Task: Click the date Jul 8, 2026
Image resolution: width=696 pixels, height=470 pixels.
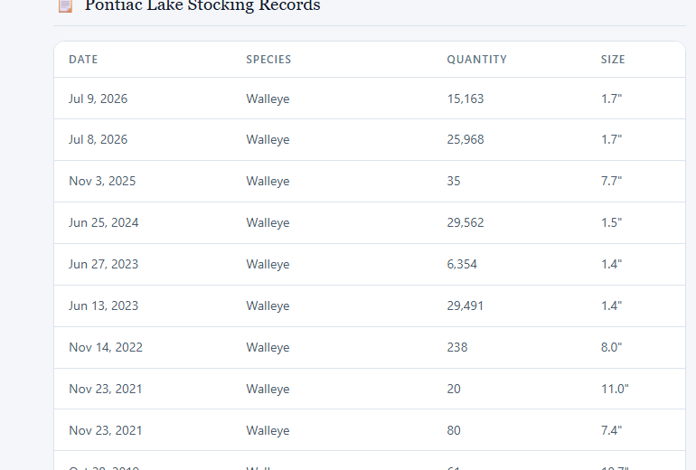Action: pyautogui.click(x=99, y=139)
